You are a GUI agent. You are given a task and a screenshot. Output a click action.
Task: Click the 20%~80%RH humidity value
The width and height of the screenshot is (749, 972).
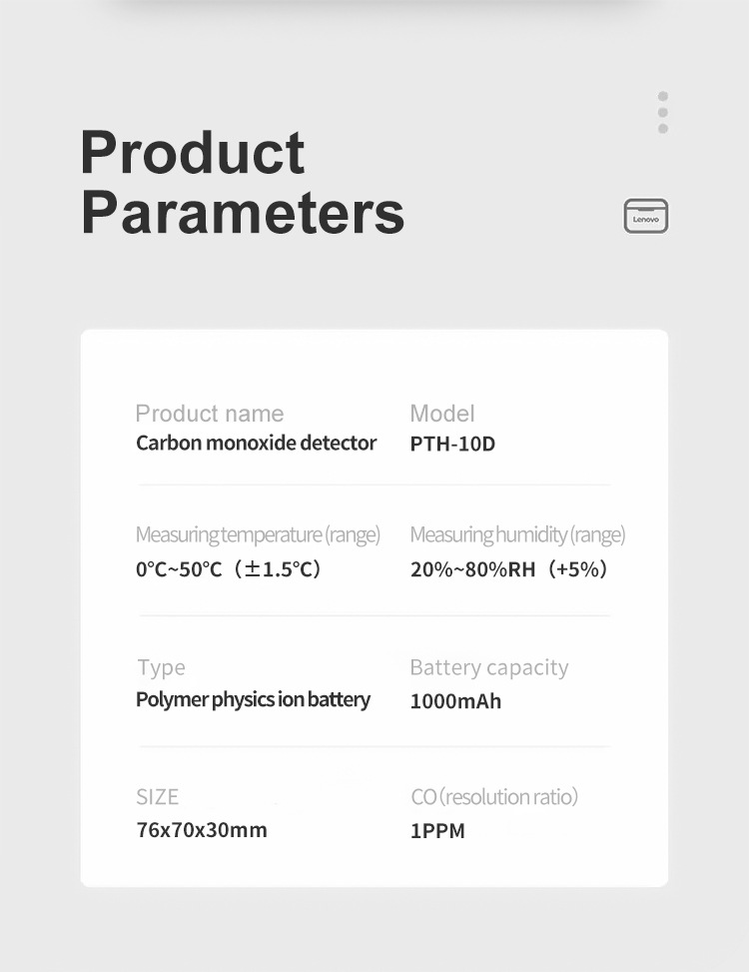coord(509,569)
